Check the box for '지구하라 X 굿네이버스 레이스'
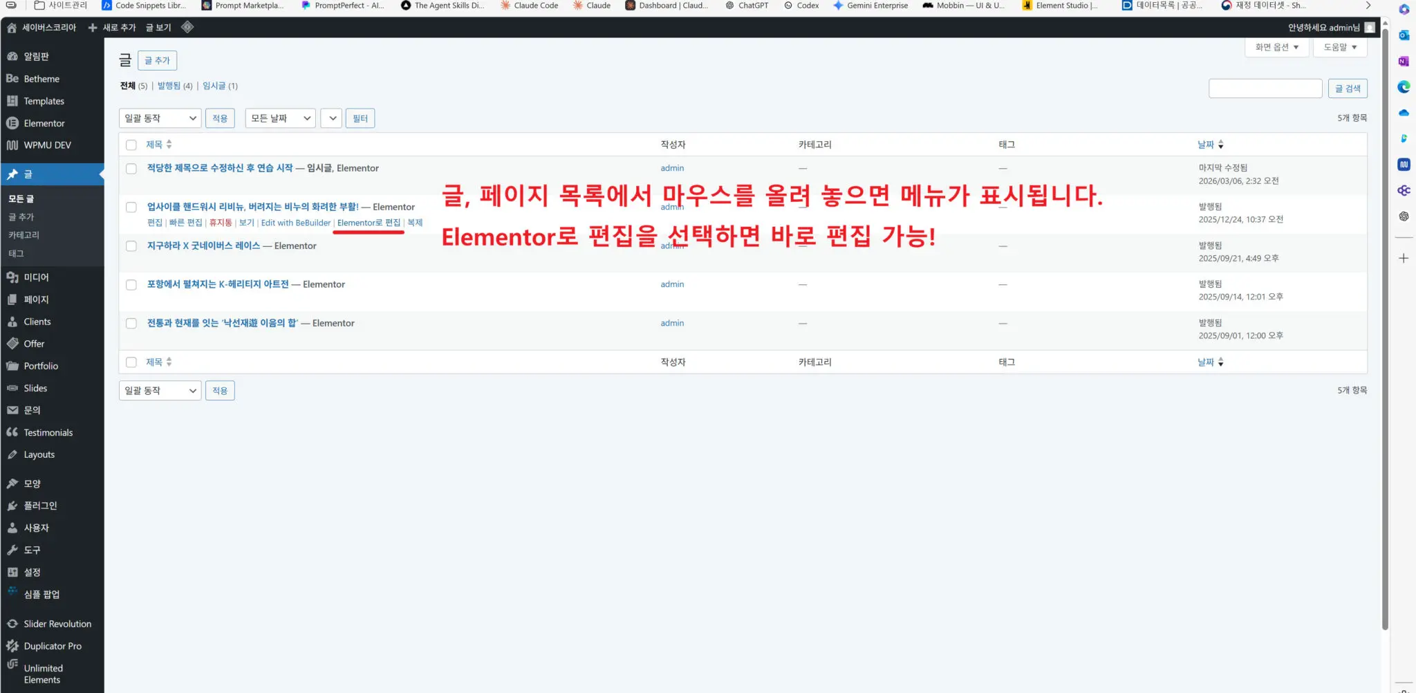Screen dimensions: 1416x693 click(131, 246)
